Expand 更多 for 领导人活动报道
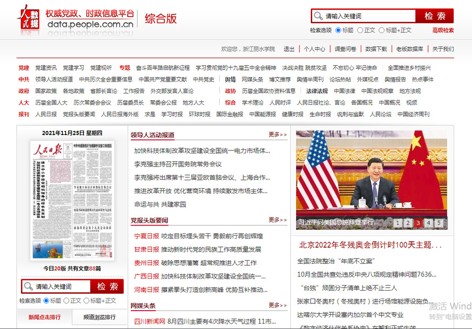Screen dimensions: 472x329 tap(278, 135)
